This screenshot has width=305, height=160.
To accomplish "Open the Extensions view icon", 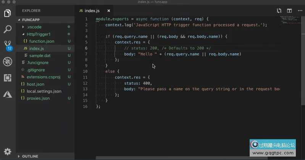I will click(7, 78).
